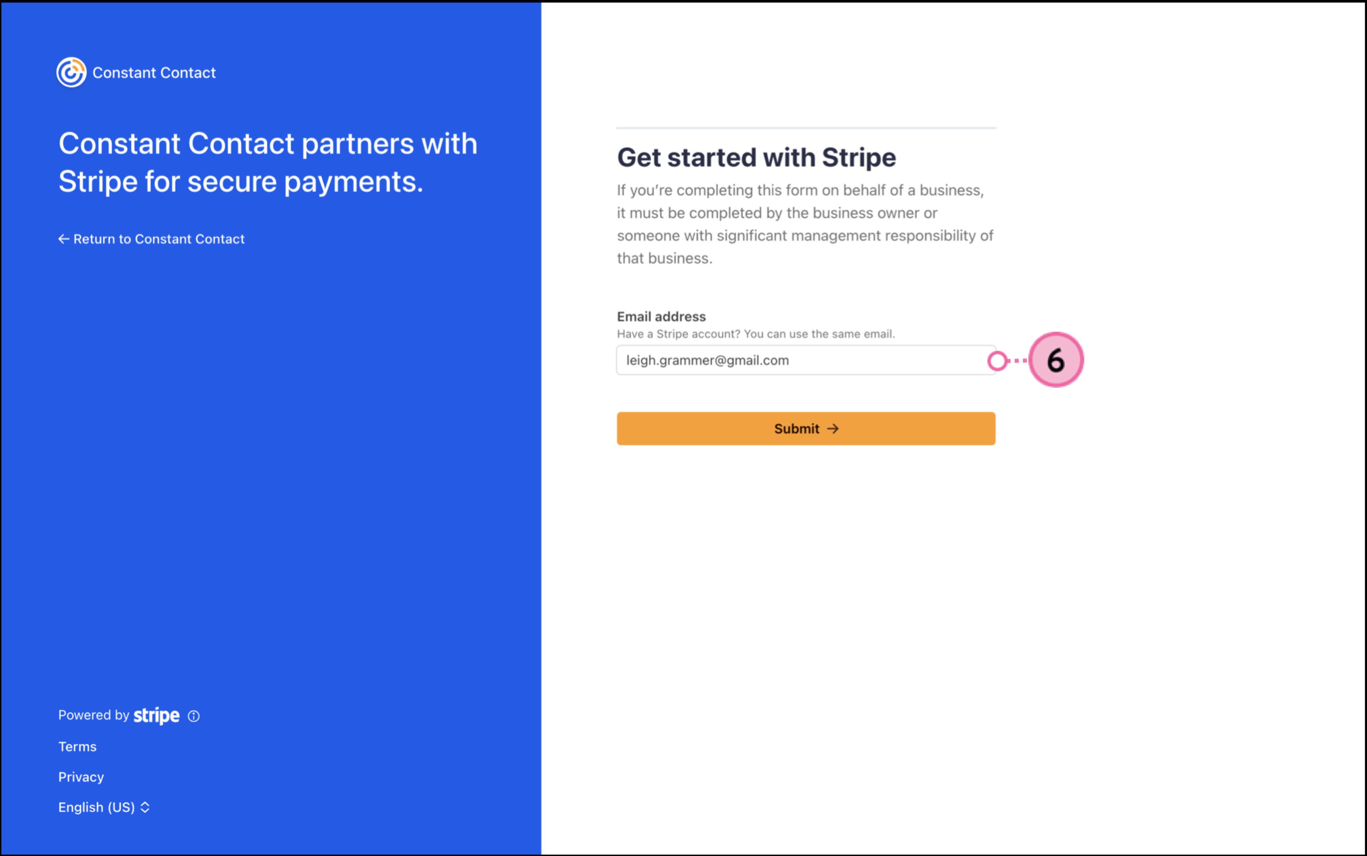Open the Terms link
This screenshot has height=856, width=1367.
coord(77,747)
